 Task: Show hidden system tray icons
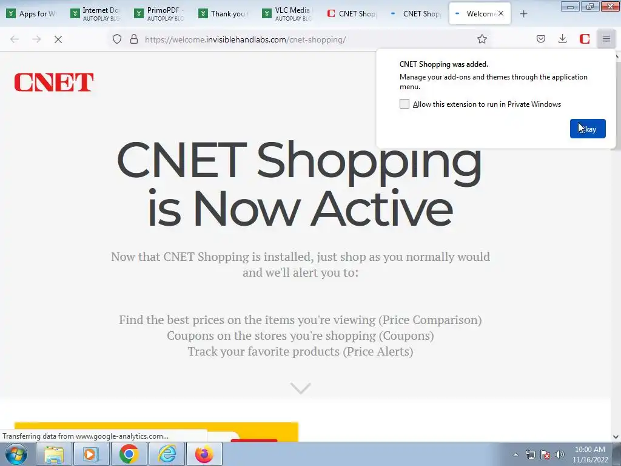pyautogui.click(x=515, y=454)
